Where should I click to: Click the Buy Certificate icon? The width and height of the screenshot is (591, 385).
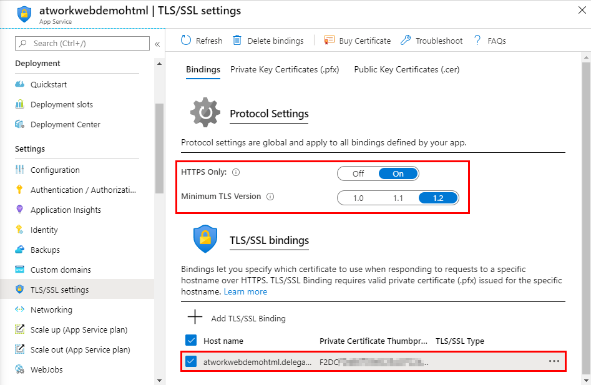(329, 41)
